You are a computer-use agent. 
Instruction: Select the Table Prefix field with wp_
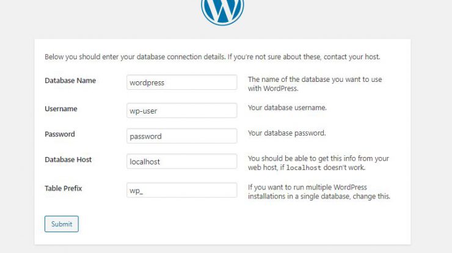pyautogui.click(x=181, y=190)
